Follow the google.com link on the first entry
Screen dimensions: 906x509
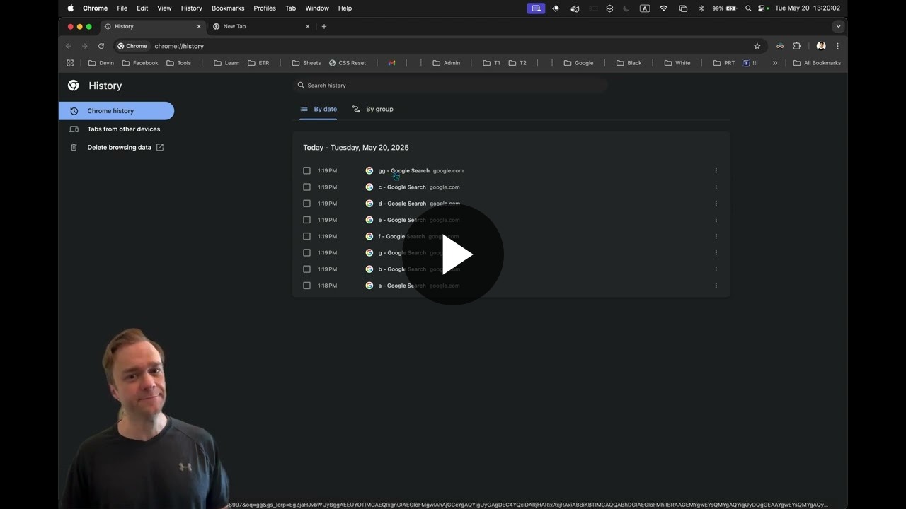point(448,170)
